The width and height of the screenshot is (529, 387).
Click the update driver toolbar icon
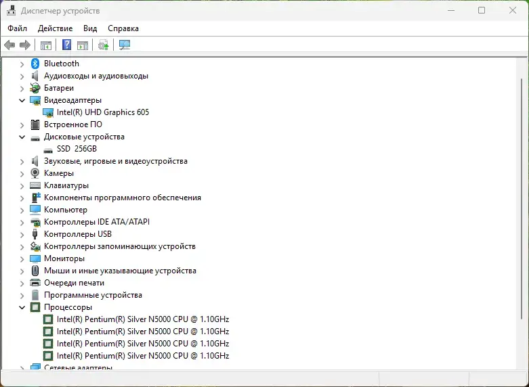pyautogui.click(x=103, y=45)
